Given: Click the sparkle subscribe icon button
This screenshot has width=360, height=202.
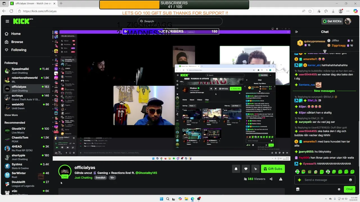Looking at the screenshot, I should 255,169.
